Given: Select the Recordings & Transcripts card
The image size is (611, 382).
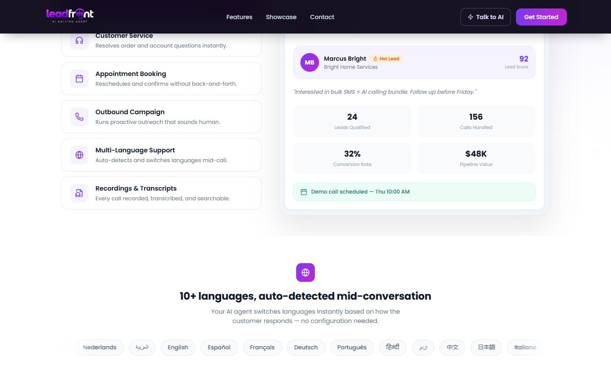Looking at the screenshot, I should (161, 193).
